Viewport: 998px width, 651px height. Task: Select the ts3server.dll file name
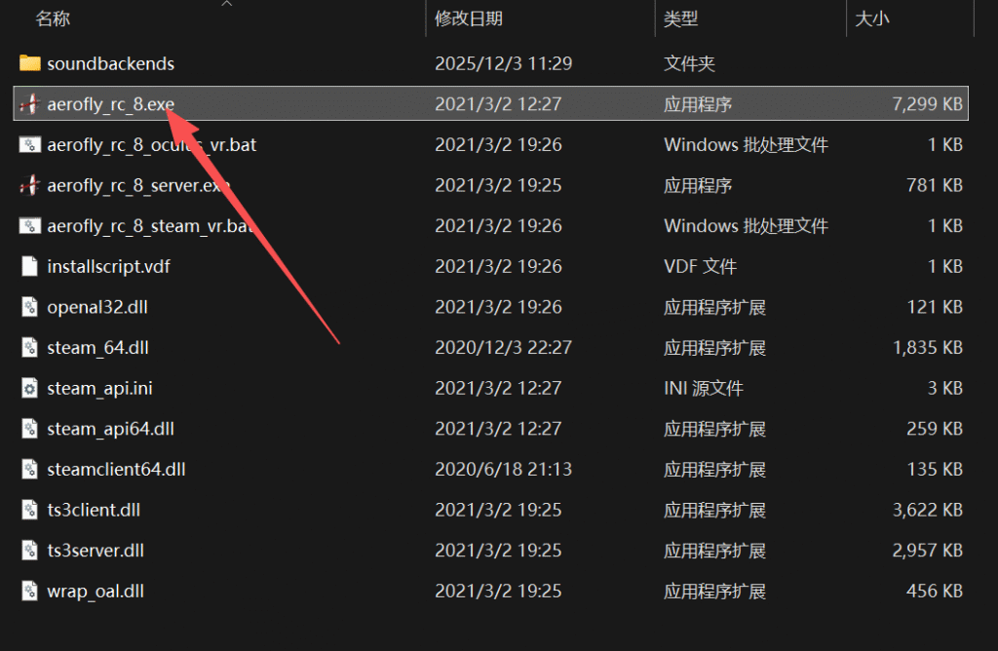click(96, 551)
